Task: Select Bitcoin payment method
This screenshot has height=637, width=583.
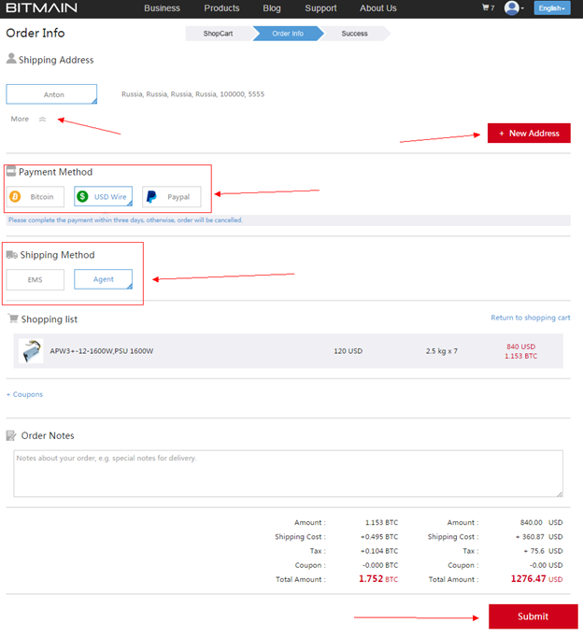Action: point(36,197)
